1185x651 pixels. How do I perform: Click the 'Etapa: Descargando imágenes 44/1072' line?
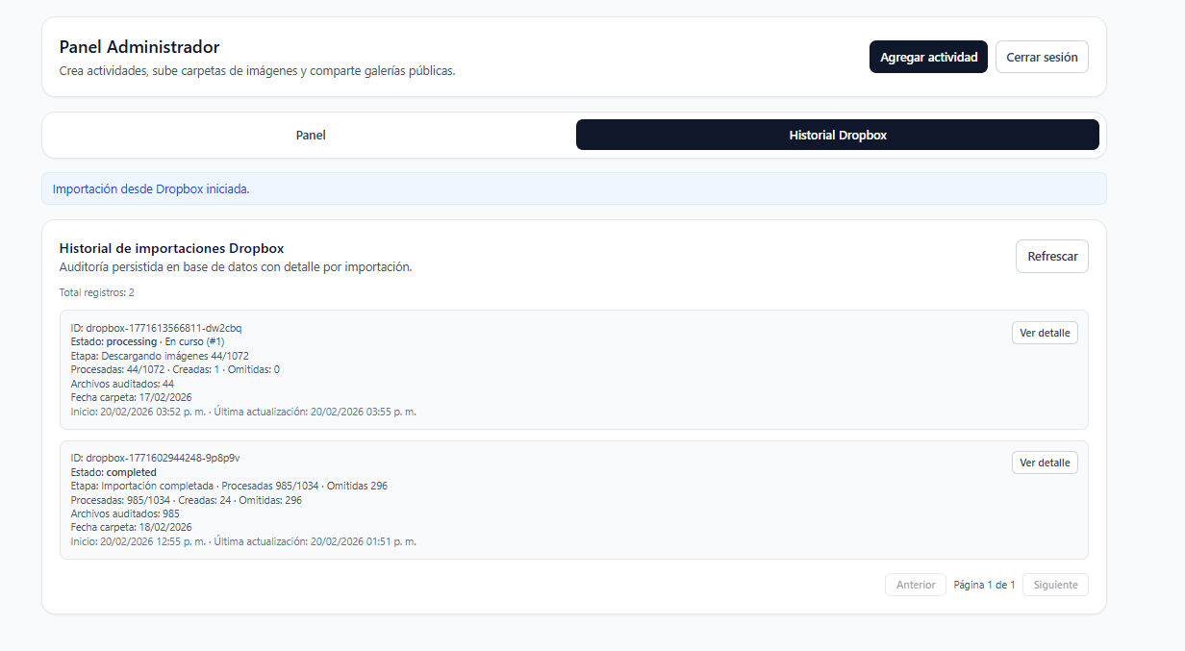pos(160,356)
